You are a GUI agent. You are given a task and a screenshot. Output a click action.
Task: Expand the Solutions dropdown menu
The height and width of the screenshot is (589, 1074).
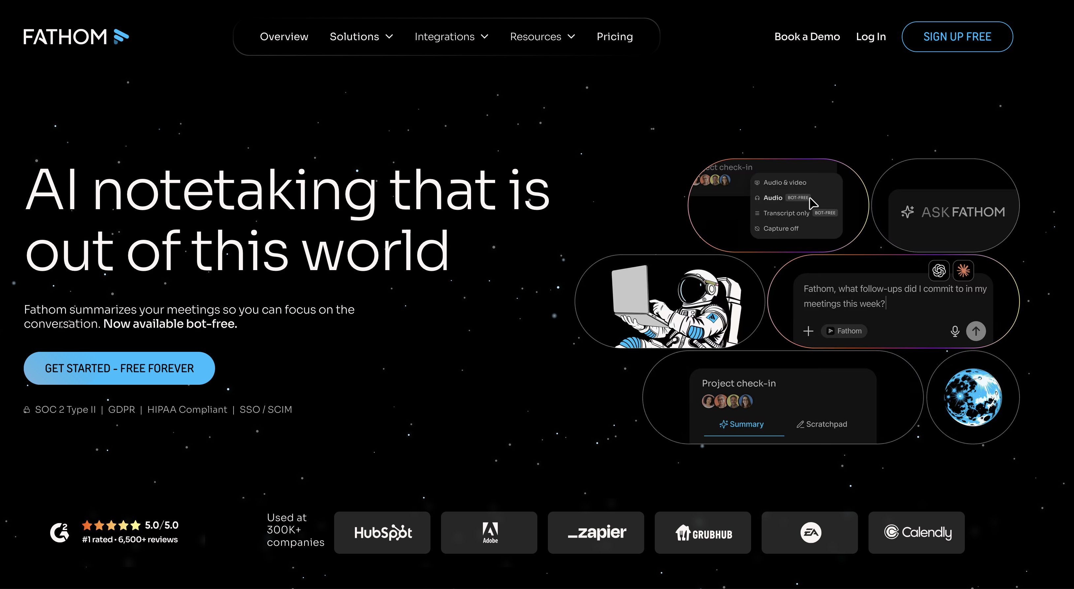pyautogui.click(x=361, y=37)
